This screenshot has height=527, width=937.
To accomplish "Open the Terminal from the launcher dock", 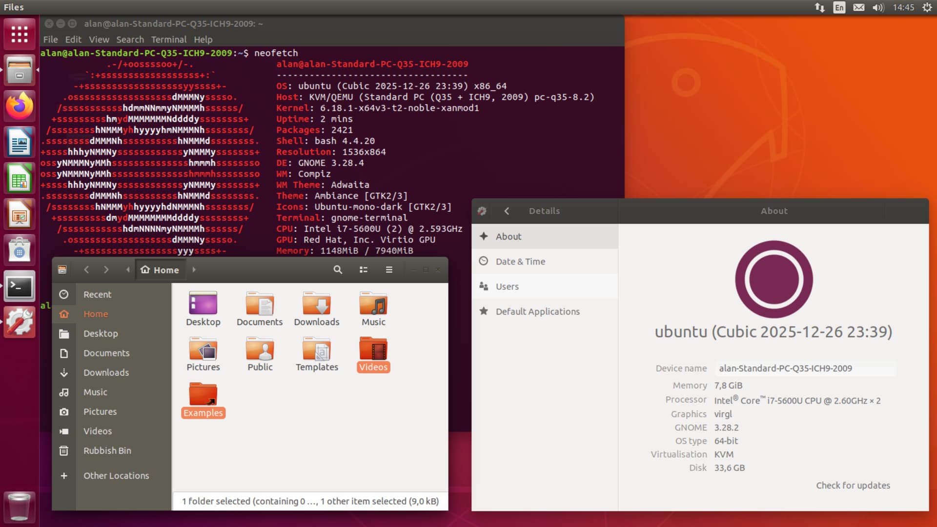I will click(x=20, y=287).
